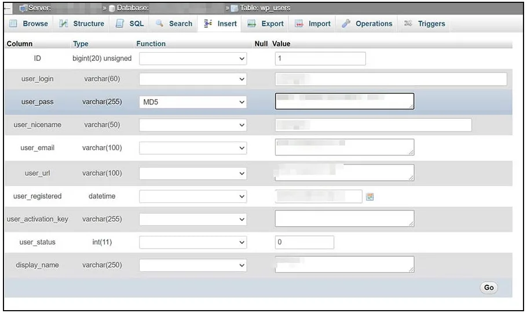Click the user_activation_key column name
This screenshot has height=313, width=527.
[37, 219]
